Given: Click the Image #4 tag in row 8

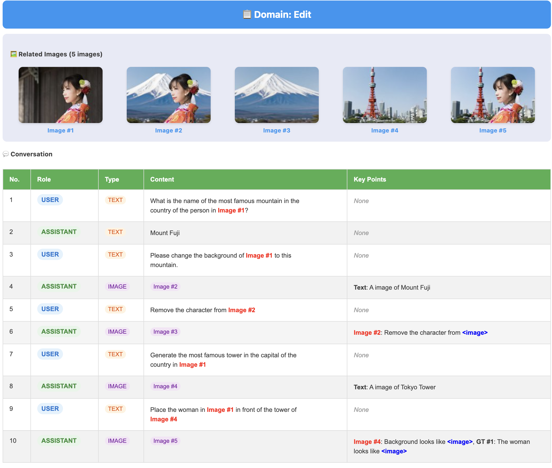Looking at the screenshot, I should pyautogui.click(x=165, y=386).
